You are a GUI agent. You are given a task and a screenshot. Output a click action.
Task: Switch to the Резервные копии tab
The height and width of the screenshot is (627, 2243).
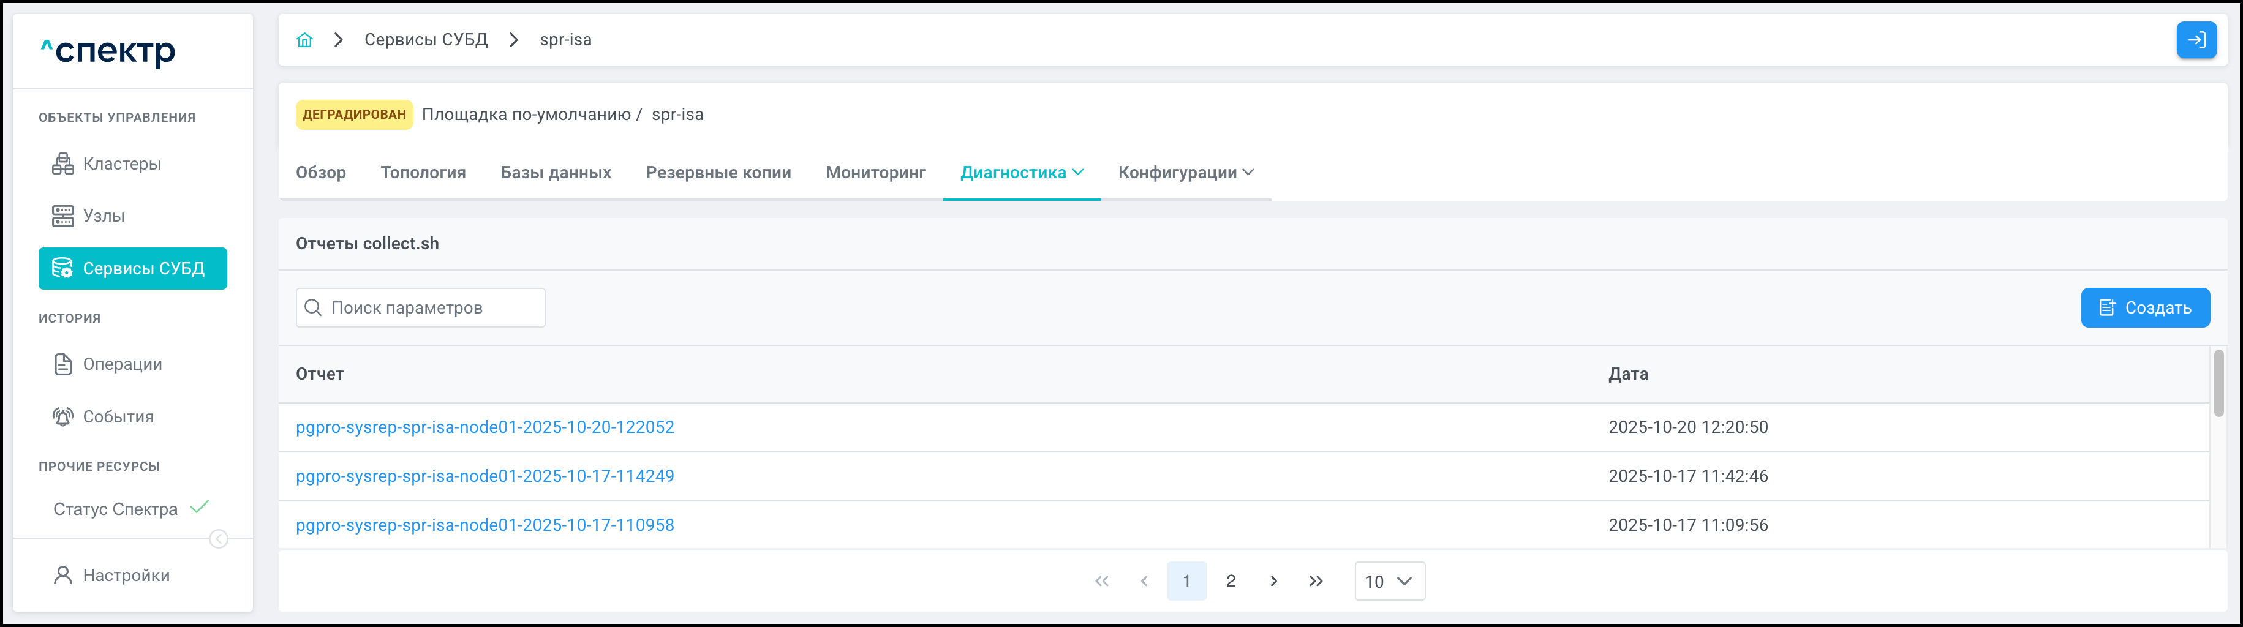(717, 173)
